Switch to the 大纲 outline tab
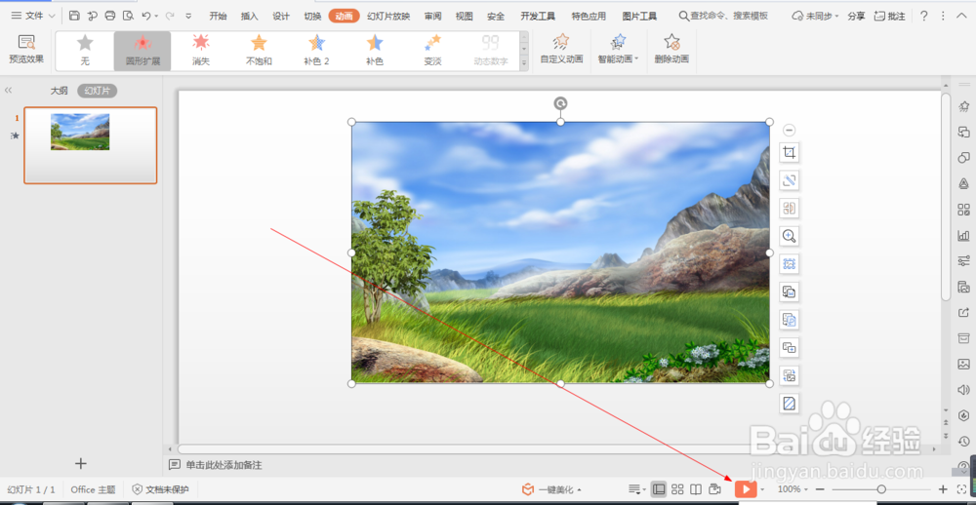The width and height of the screenshot is (976, 505). coord(60,91)
